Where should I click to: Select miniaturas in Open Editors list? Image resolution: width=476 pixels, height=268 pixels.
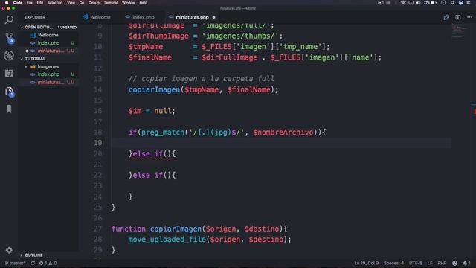coord(48,51)
